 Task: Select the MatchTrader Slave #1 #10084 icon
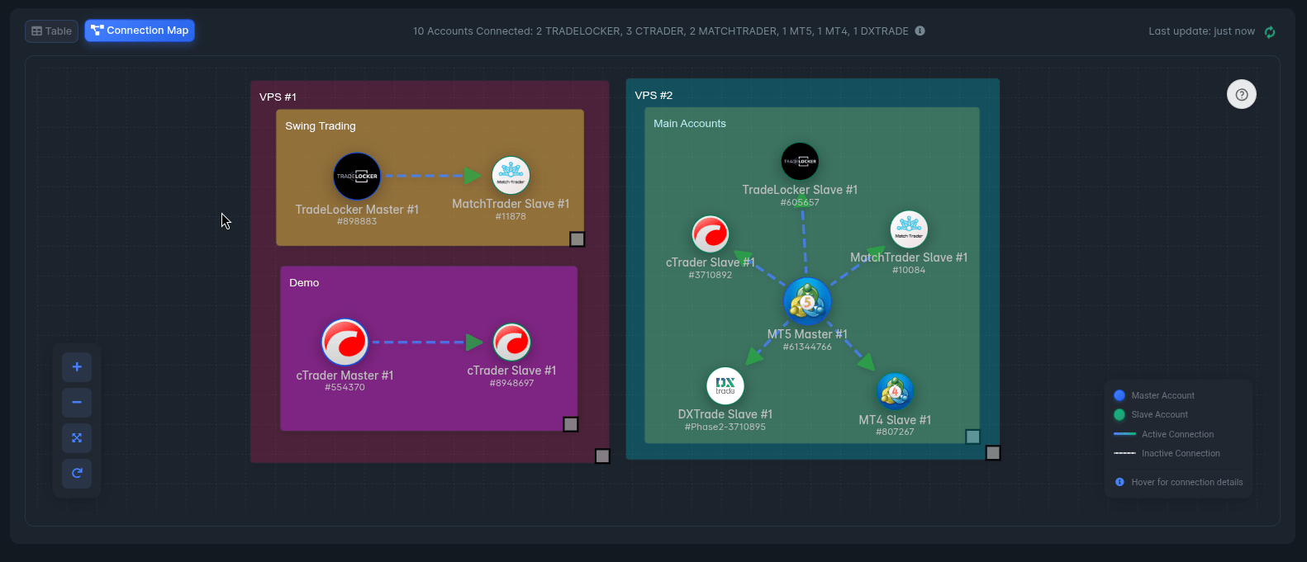coord(909,229)
